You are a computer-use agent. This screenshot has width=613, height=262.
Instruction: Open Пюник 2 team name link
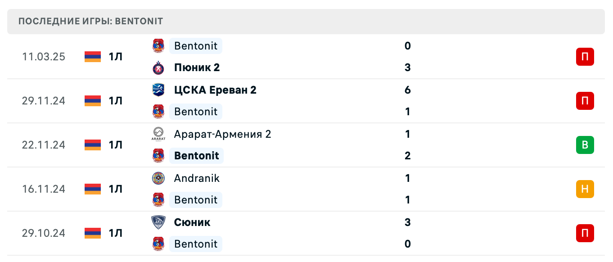click(x=197, y=68)
